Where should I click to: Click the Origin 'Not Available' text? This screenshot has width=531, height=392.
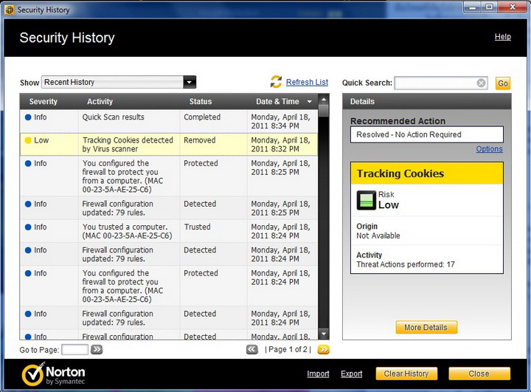coord(378,235)
